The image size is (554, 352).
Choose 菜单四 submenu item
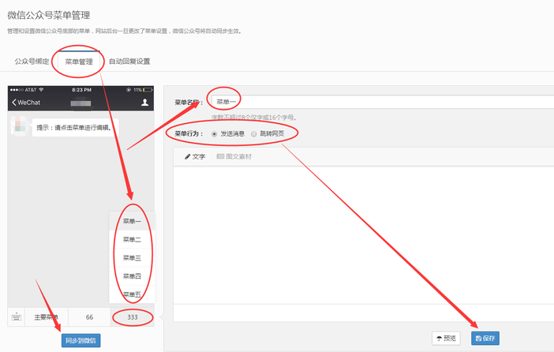click(132, 276)
